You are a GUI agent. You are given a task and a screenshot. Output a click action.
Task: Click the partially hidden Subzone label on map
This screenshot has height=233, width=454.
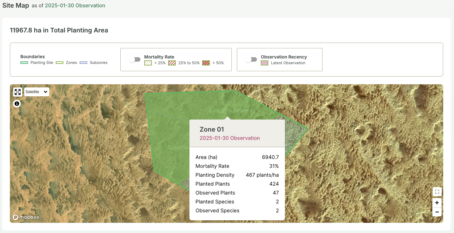[x=178, y=147]
